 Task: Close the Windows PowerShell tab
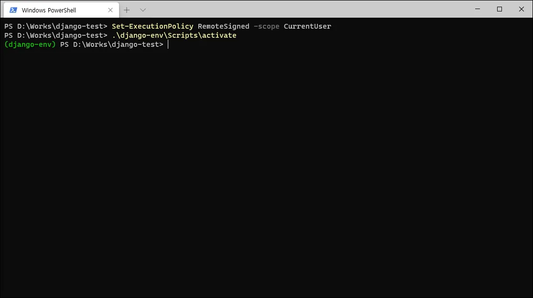pyautogui.click(x=110, y=10)
